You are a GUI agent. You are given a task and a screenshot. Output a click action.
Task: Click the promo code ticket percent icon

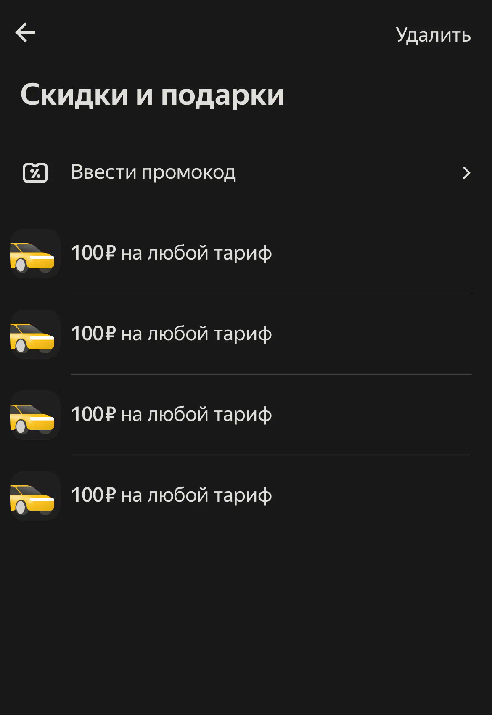point(35,172)
